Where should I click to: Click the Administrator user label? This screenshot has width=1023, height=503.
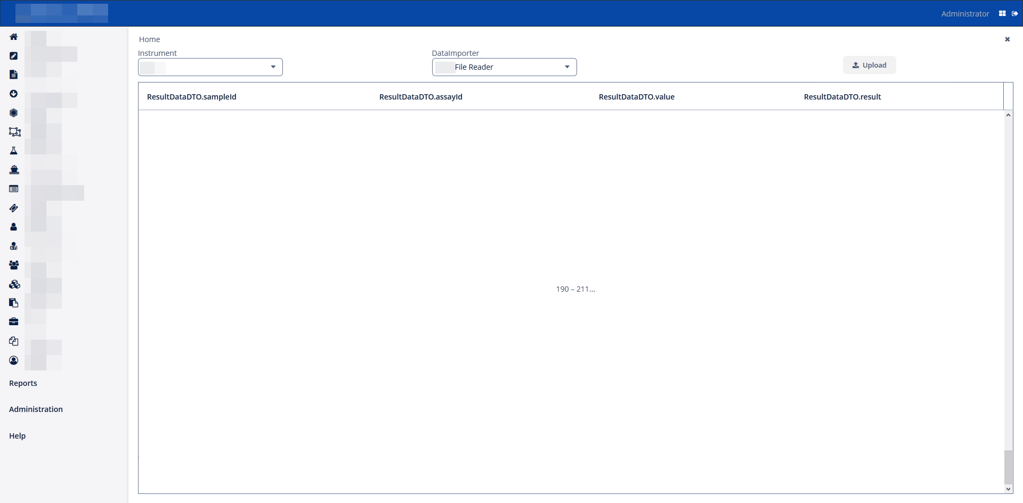pos(965,14)
